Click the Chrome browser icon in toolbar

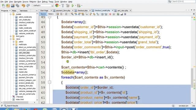point(57,5)
